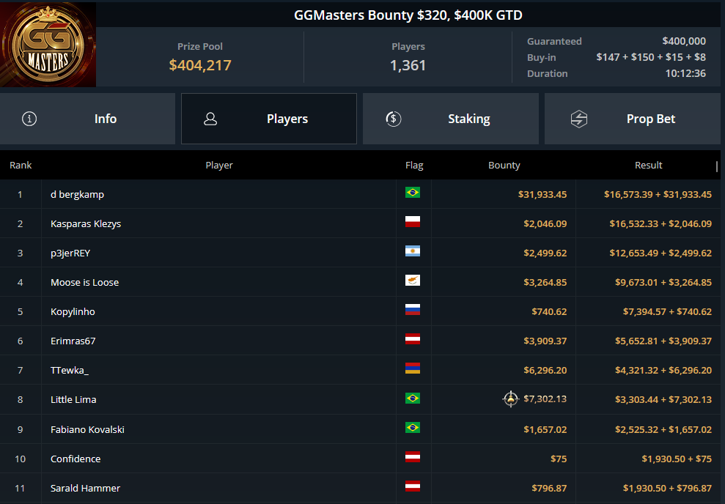The image size is (725, 504).
Task: Click bounty $31,933.45 in the Bounty column for d bergkamp
Action: (542, 194)
